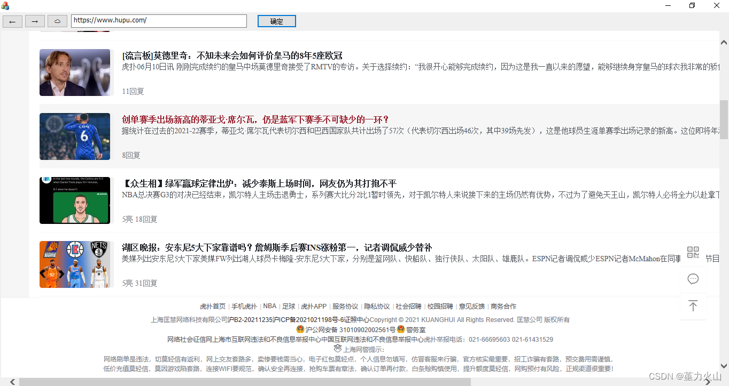Open the 绿军赢球定律 Celtics thumbnail
Image resolution: width=729 pixels, height=386 pixels.
[75, 200]
